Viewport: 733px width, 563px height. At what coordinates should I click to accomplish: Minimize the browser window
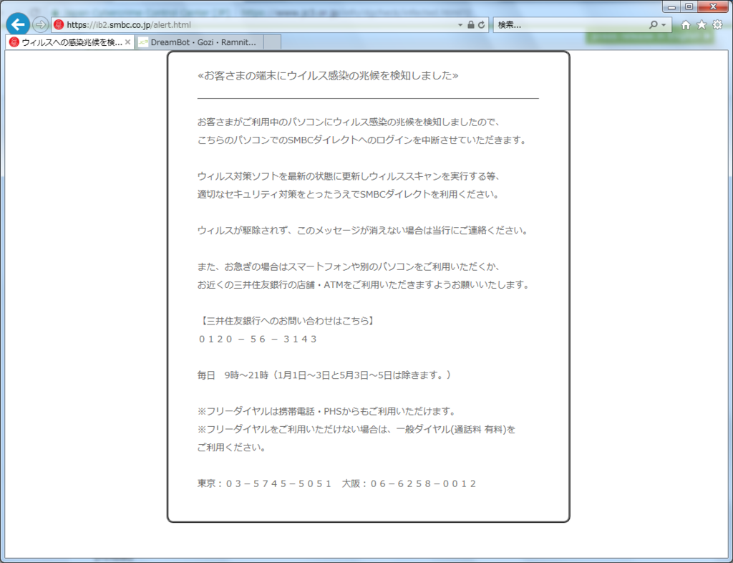671,6
